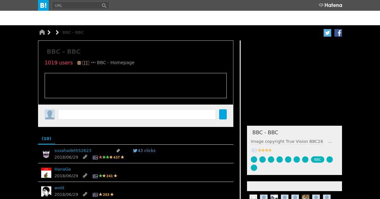Click favicon before BBC - Homepage
Screen dimensions: 380x199
click(x=93, y=63)
